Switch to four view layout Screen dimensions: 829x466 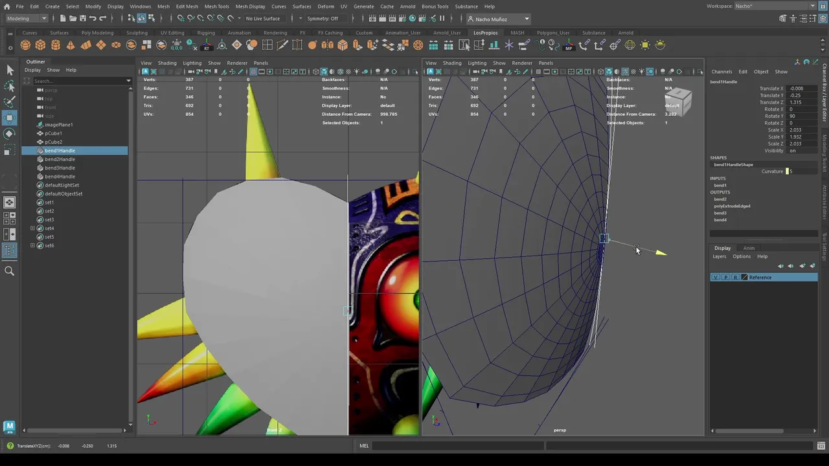tap(10, 218)
